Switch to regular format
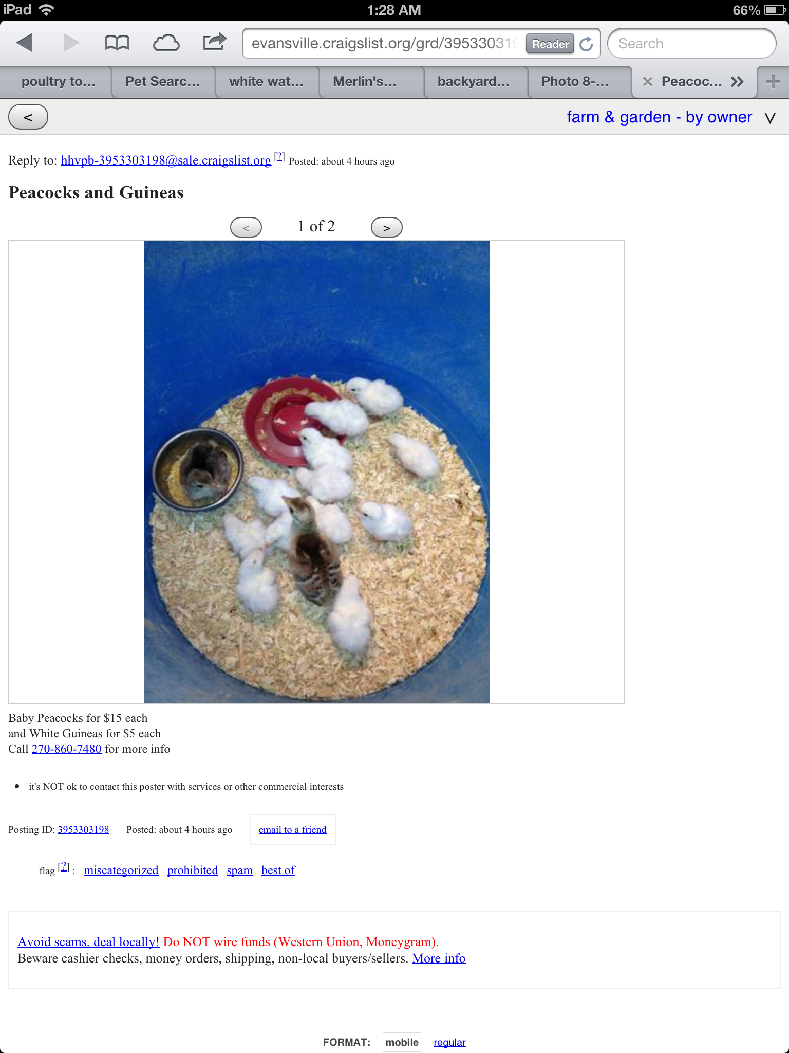This screenshot has width=789, height=1053. [x=449, y=1042]
